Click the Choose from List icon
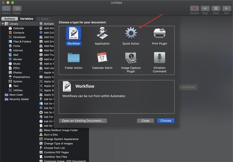 pos(41,148)
